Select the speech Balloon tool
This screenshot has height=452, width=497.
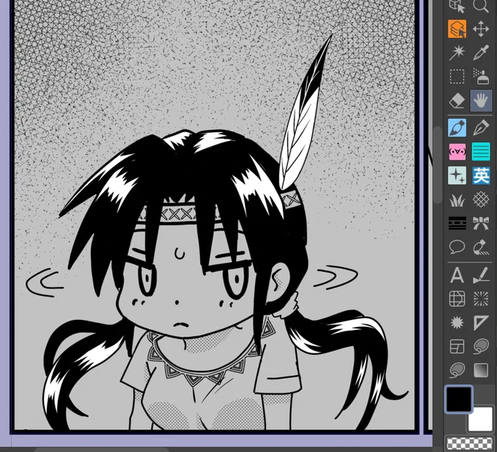457,247
